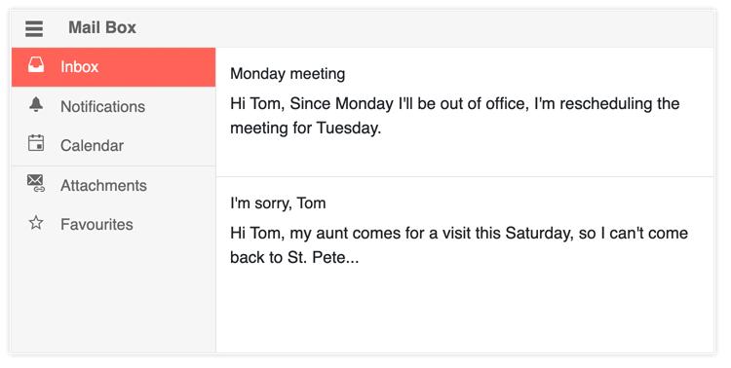This screenshot has height=368, width=731.
Task: Click the Mail Box header title
Action: tap(102, 27)
